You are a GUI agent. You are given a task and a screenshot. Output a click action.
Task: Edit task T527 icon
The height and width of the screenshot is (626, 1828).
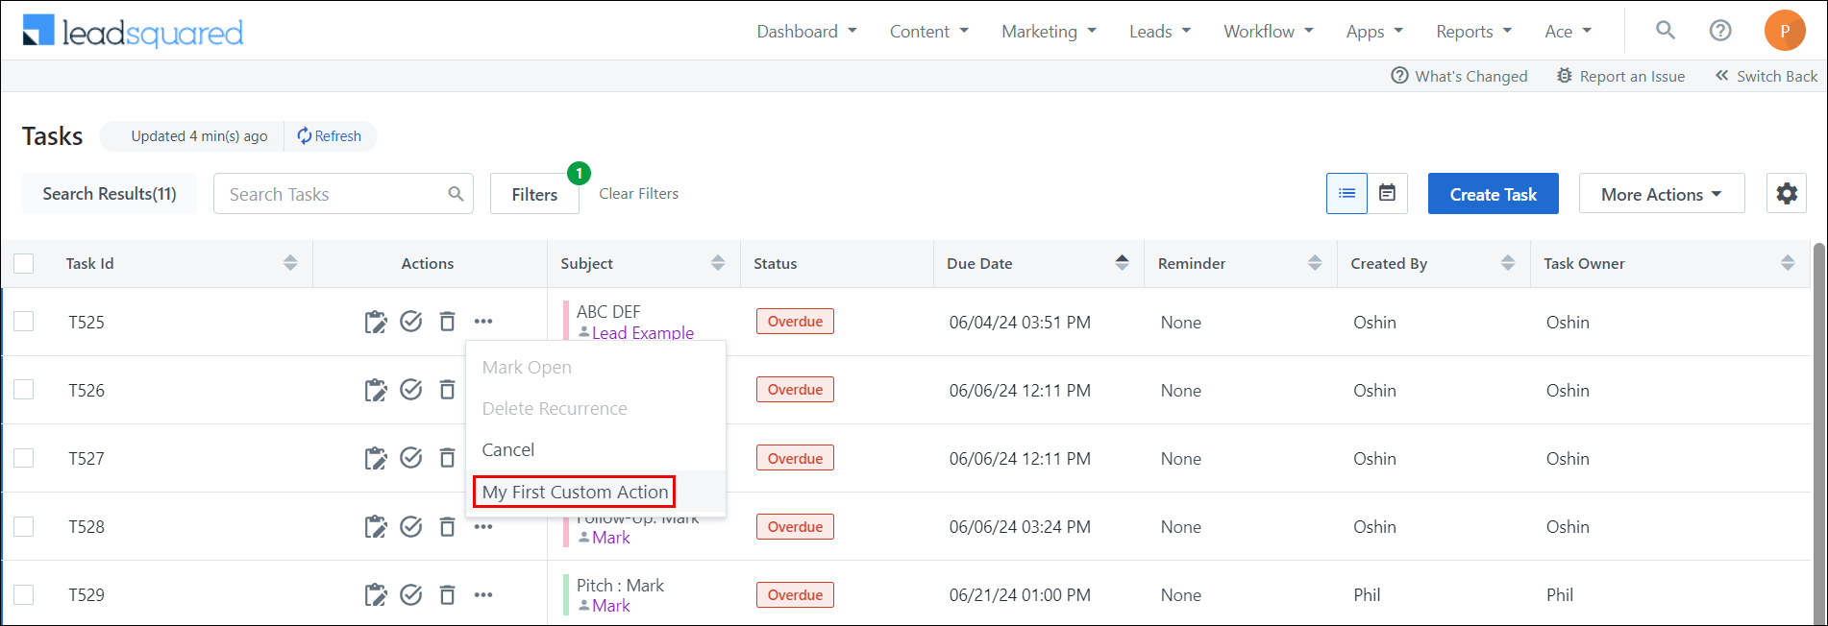click(x=376, y=458)
